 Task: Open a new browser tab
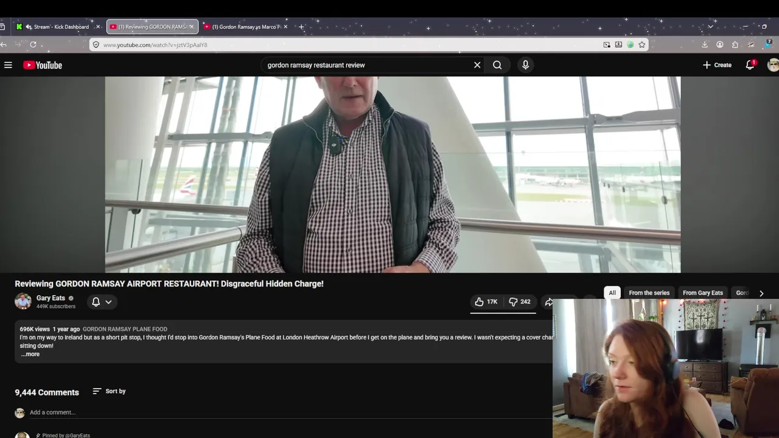(x=301, y=27)
